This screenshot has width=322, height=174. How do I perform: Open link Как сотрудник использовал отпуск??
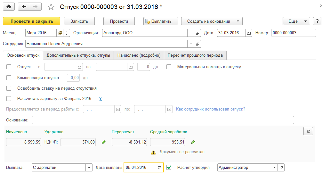click(x=210, y=109)
